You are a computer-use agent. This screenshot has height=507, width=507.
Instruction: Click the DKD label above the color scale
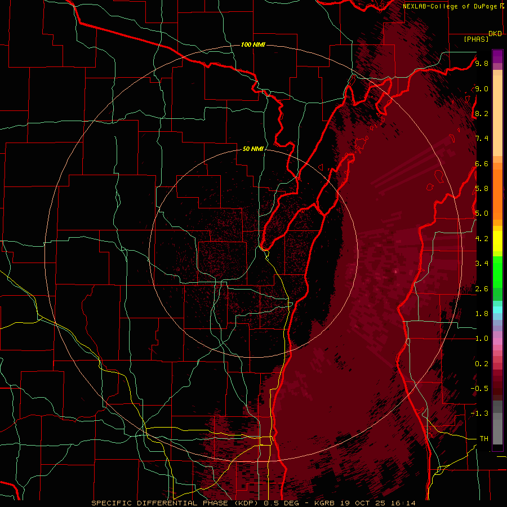point(495,33)
